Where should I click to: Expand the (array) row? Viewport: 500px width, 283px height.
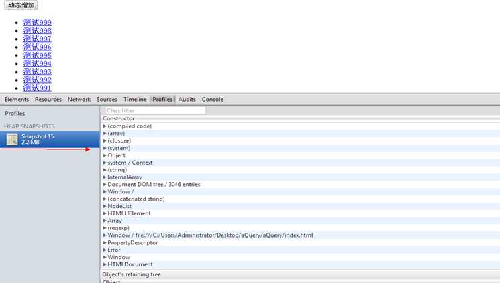tap(104, 134)
